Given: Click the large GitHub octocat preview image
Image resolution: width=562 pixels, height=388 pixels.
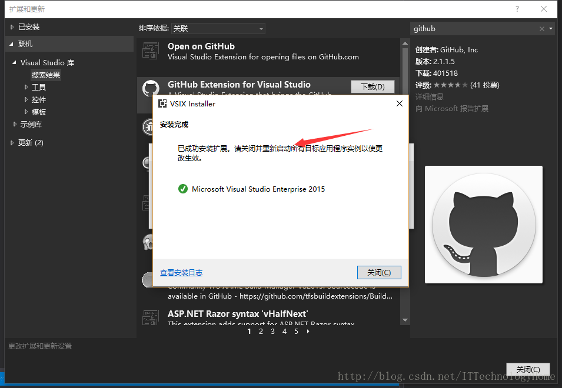Looking at the screenshot, I should pyautogui.click(x=484, y=225).
